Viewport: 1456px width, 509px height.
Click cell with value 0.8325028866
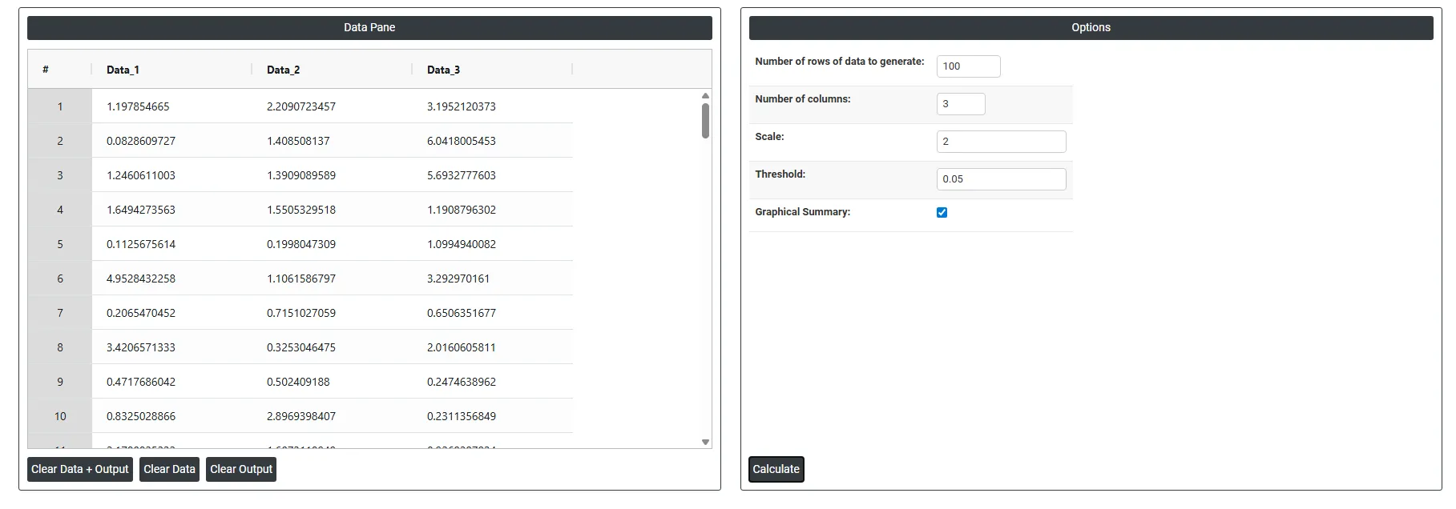pos(172,416)
